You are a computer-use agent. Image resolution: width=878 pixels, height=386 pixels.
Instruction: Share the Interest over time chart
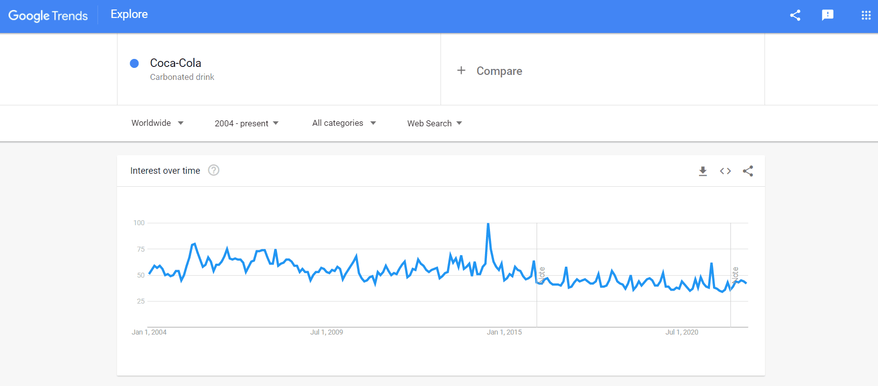748,171
